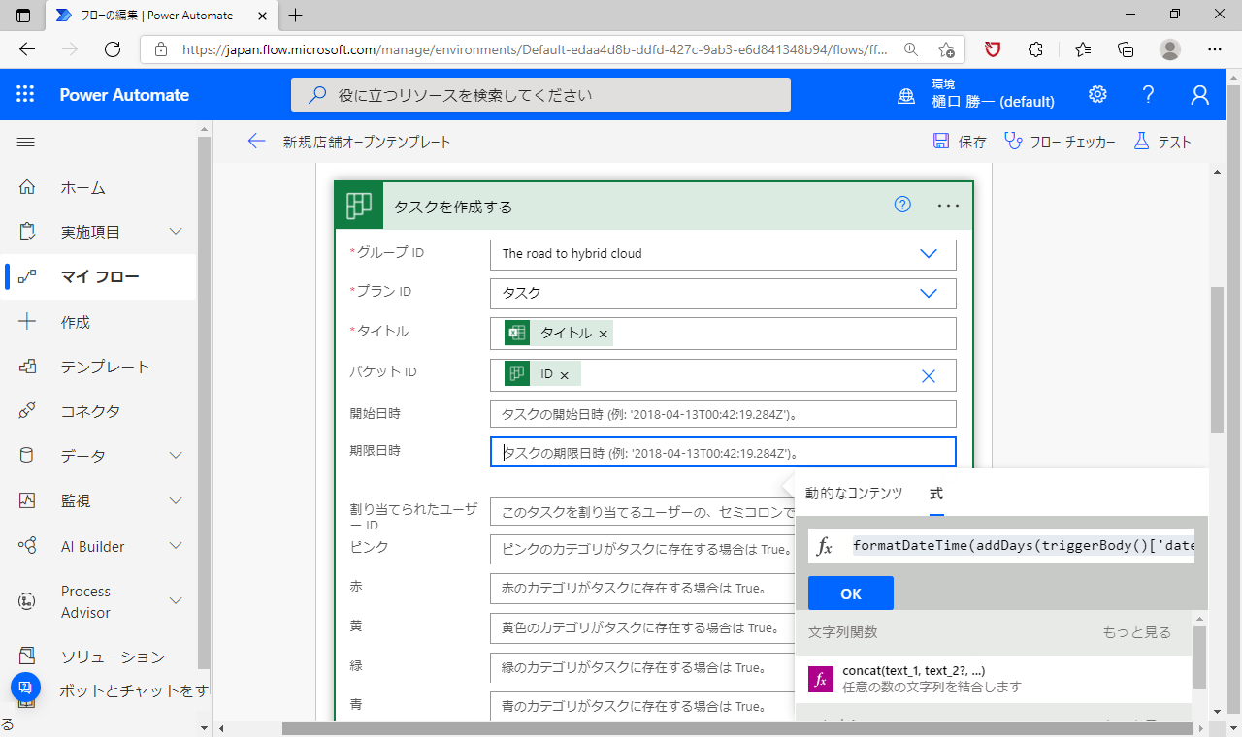
Task: Expand 実施項目 in the sidebar
Action: (x=176, y=232)
